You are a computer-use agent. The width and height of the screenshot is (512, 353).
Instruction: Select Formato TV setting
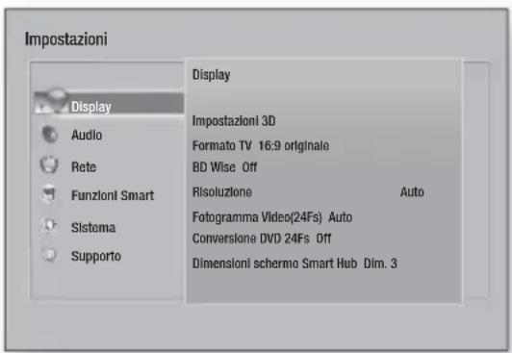coord(222,145)
